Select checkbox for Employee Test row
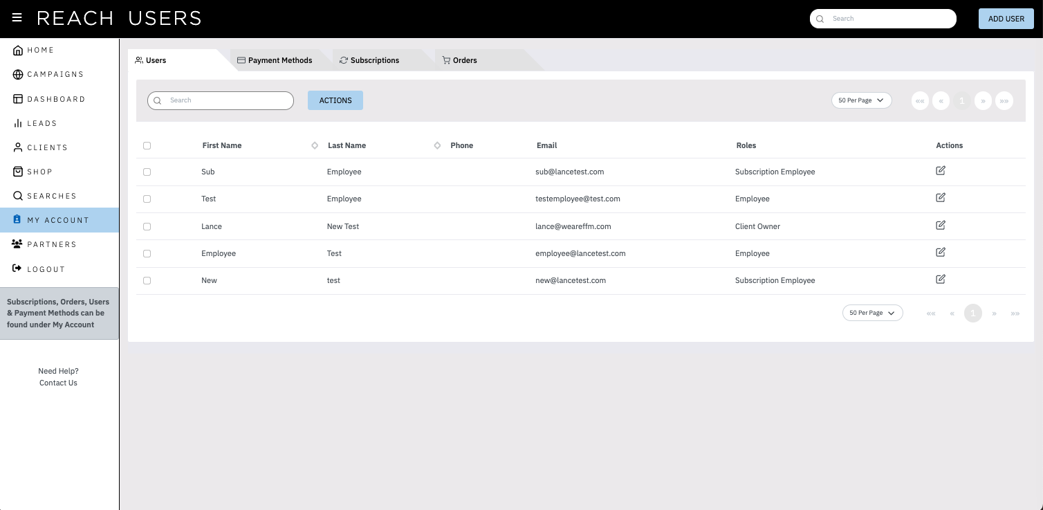1043x510 pixels. click(x=147, y=253)
